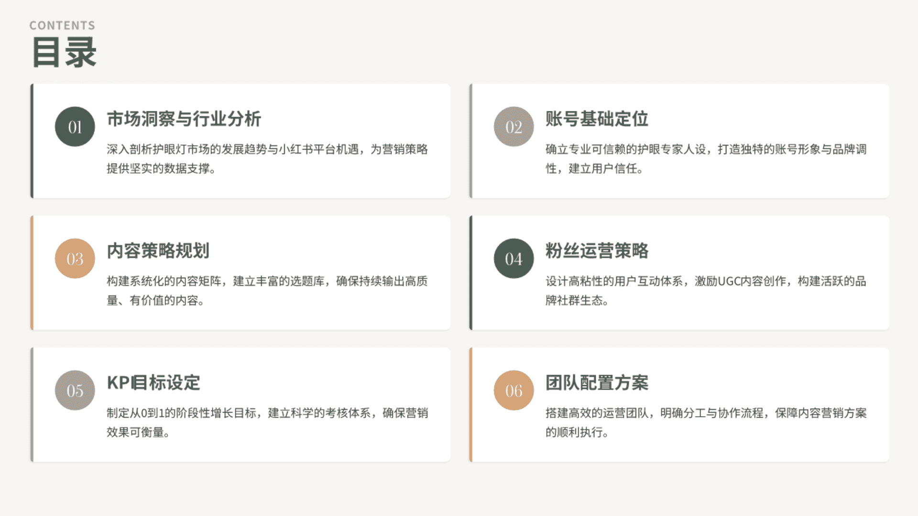Image resolution: width=918 pixels, height=516 pixels.
Task: Open the 市场洞察与行业分析 heading
Action: pos(184,119)
